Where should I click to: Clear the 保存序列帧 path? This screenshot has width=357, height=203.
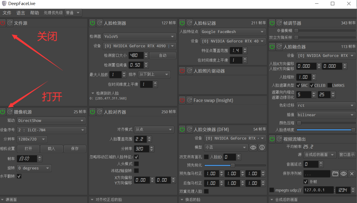[x=352, y=174]
